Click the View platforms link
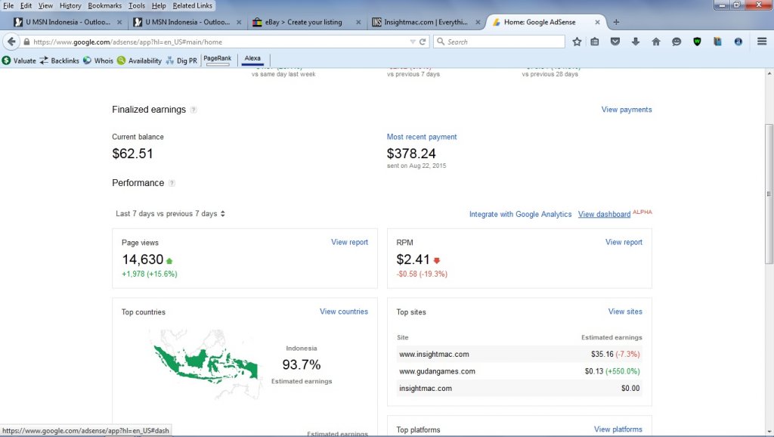This screenshot has width=774, height=437. click(x=618, y=429)
